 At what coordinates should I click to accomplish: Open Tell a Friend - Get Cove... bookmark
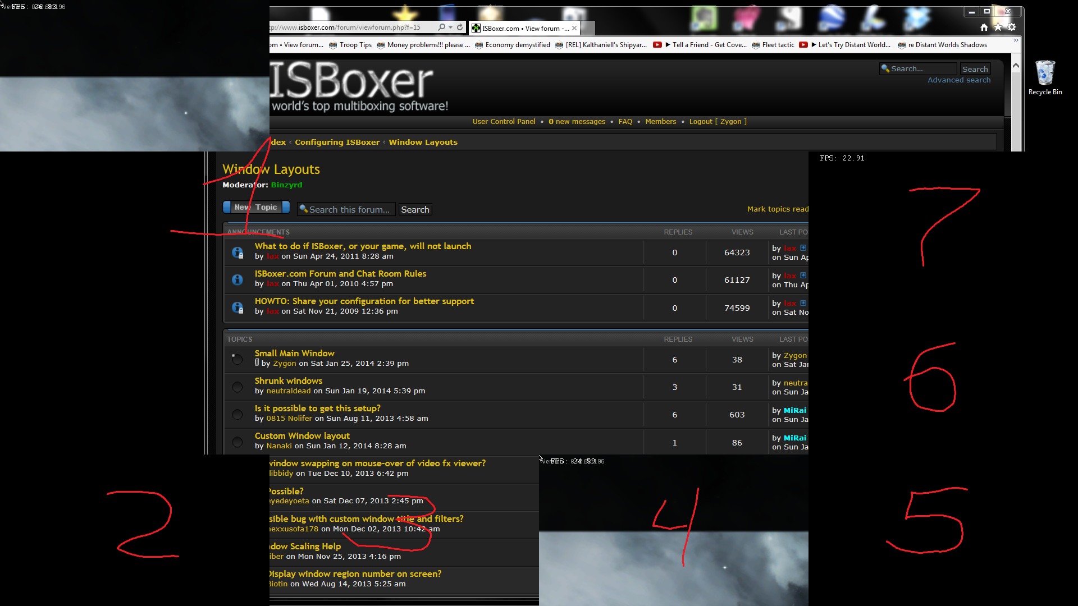700,45
